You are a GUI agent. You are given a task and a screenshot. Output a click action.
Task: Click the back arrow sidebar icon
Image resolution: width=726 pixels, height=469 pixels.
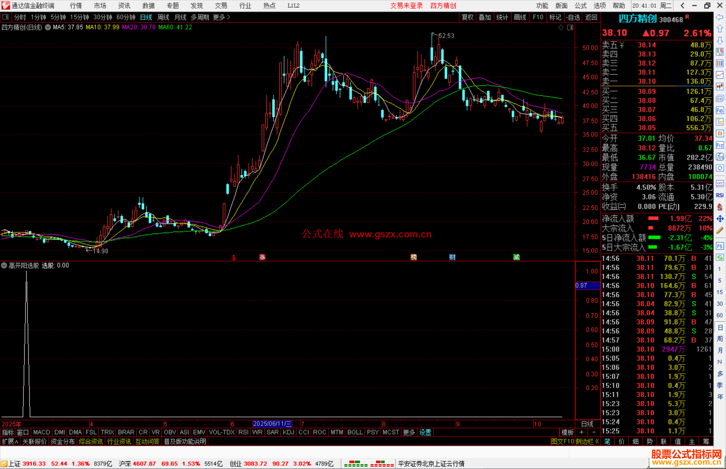click(720, 17)
